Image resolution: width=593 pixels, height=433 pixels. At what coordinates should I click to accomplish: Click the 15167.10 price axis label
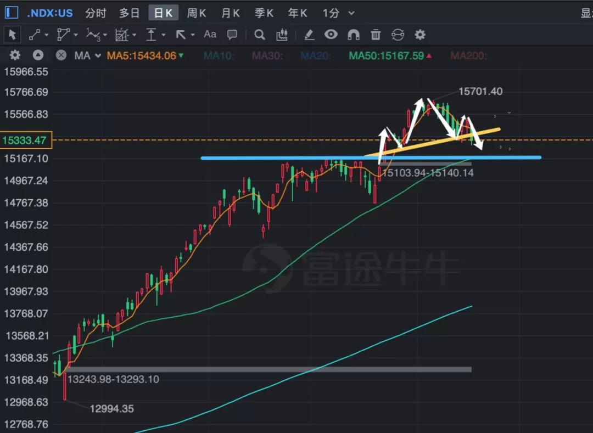26,159
